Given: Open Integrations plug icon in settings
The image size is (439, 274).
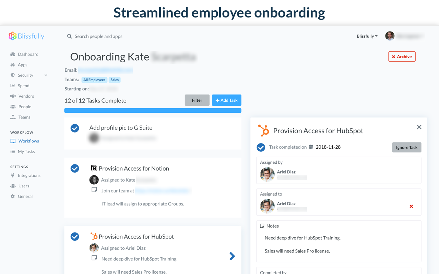Looking at the screenshot, I should pos(13,175).
